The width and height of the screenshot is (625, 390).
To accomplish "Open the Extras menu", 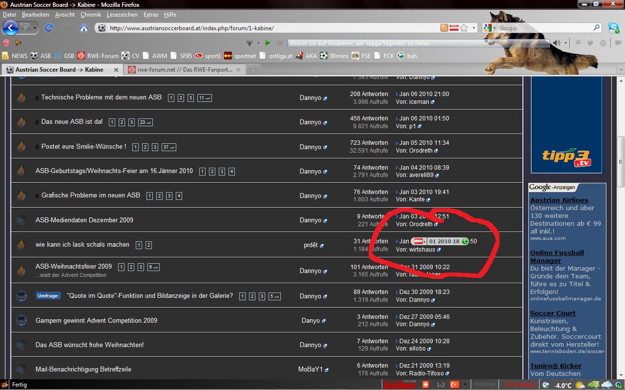I will pyautogui.click(x=151, y=15).
